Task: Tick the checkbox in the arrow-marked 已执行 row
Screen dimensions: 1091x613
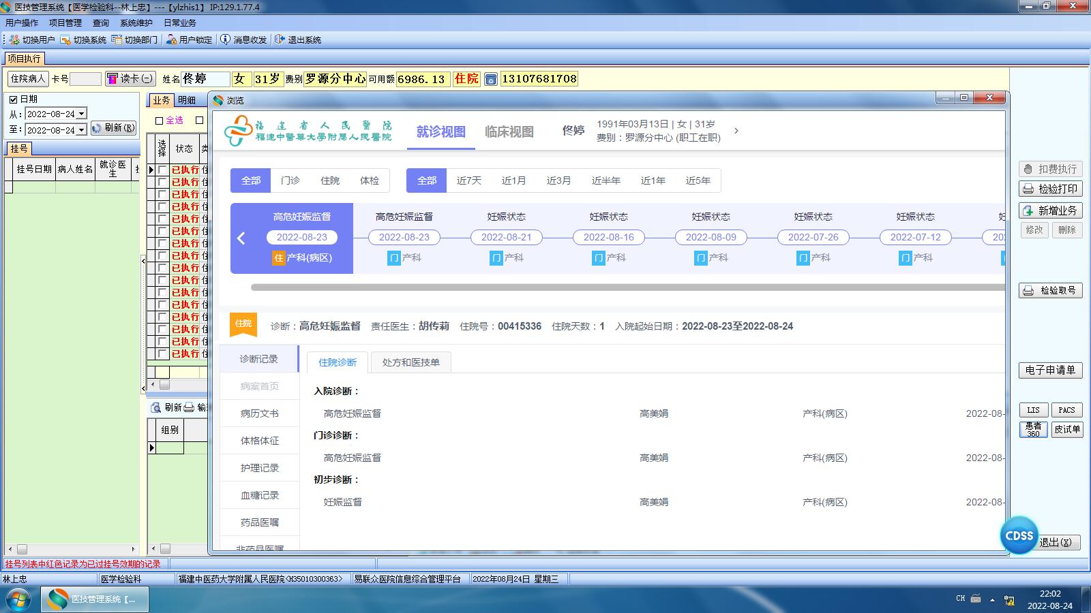Action: (x=162, y=170)
